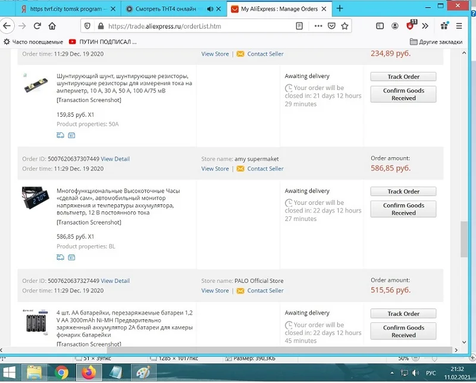The width and height of the screenshot is (476, 383).
Task: Click the shunt resistor product title
Action: point(124,83)
